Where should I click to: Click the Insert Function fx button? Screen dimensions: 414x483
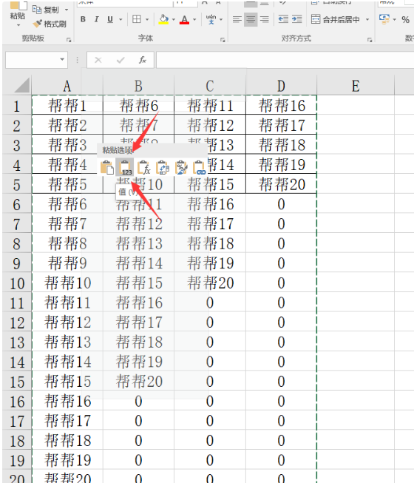point(142,60)
